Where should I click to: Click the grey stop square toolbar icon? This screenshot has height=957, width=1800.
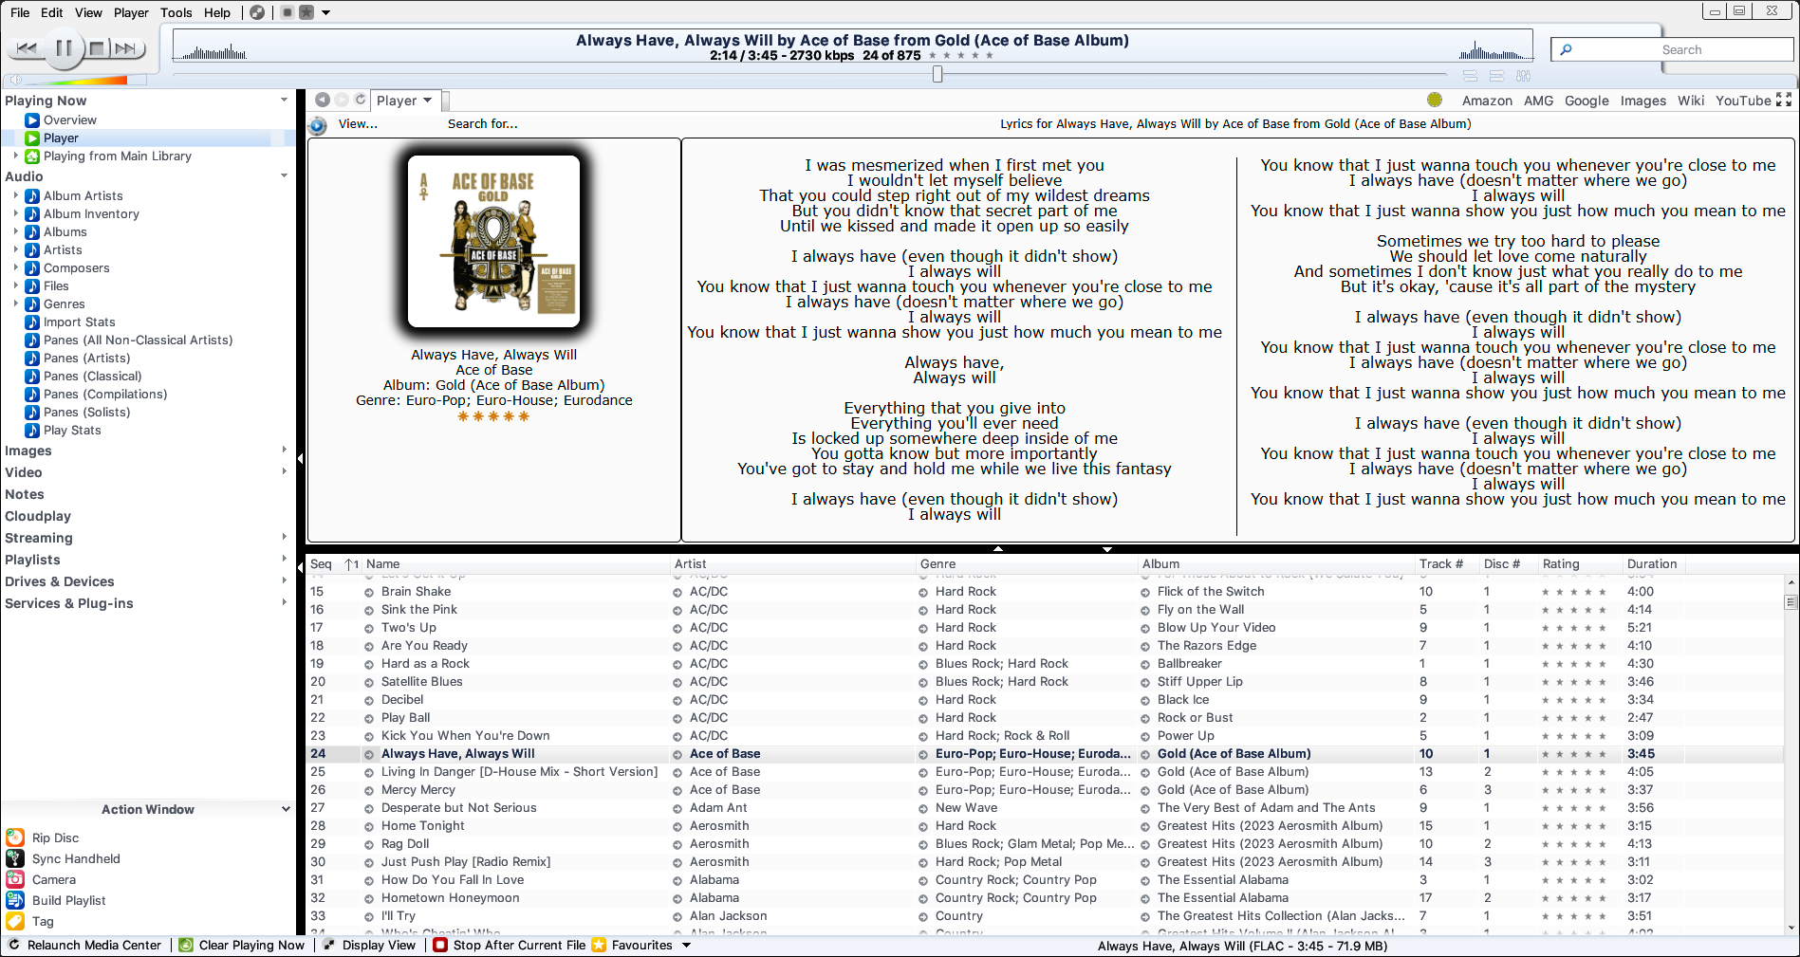(x=287, y=12)
